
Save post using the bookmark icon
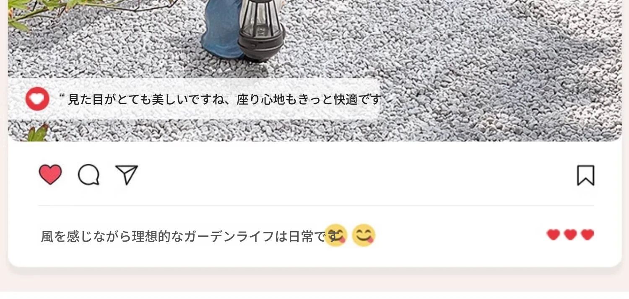[x=586, y=175]
